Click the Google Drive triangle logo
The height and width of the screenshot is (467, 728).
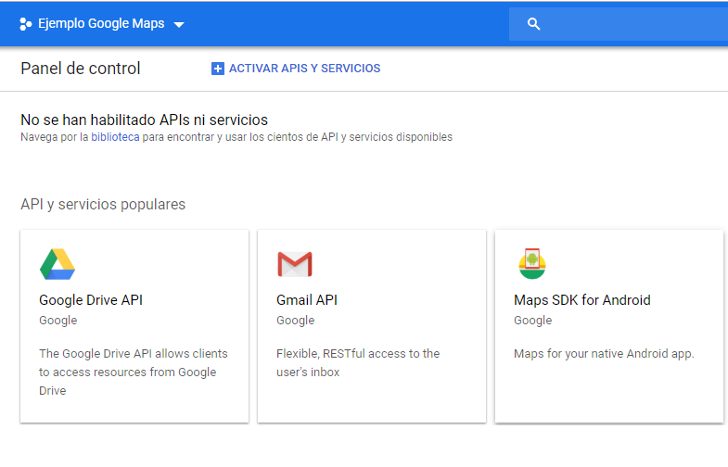[57, 264]
